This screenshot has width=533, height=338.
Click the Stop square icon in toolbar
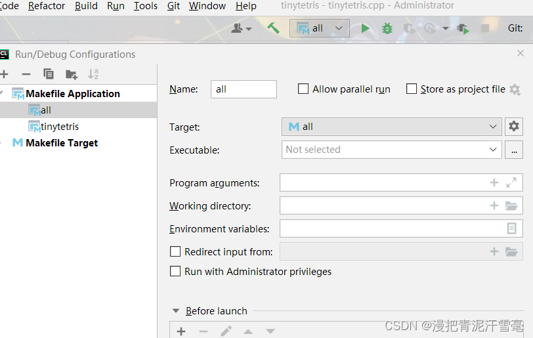485,28
